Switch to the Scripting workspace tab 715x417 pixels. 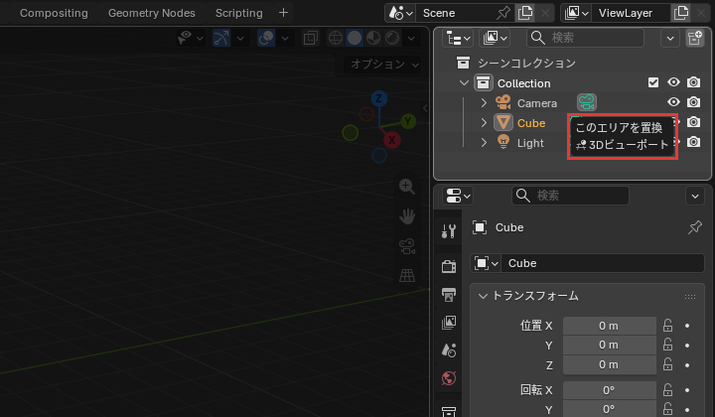[239, 13]
